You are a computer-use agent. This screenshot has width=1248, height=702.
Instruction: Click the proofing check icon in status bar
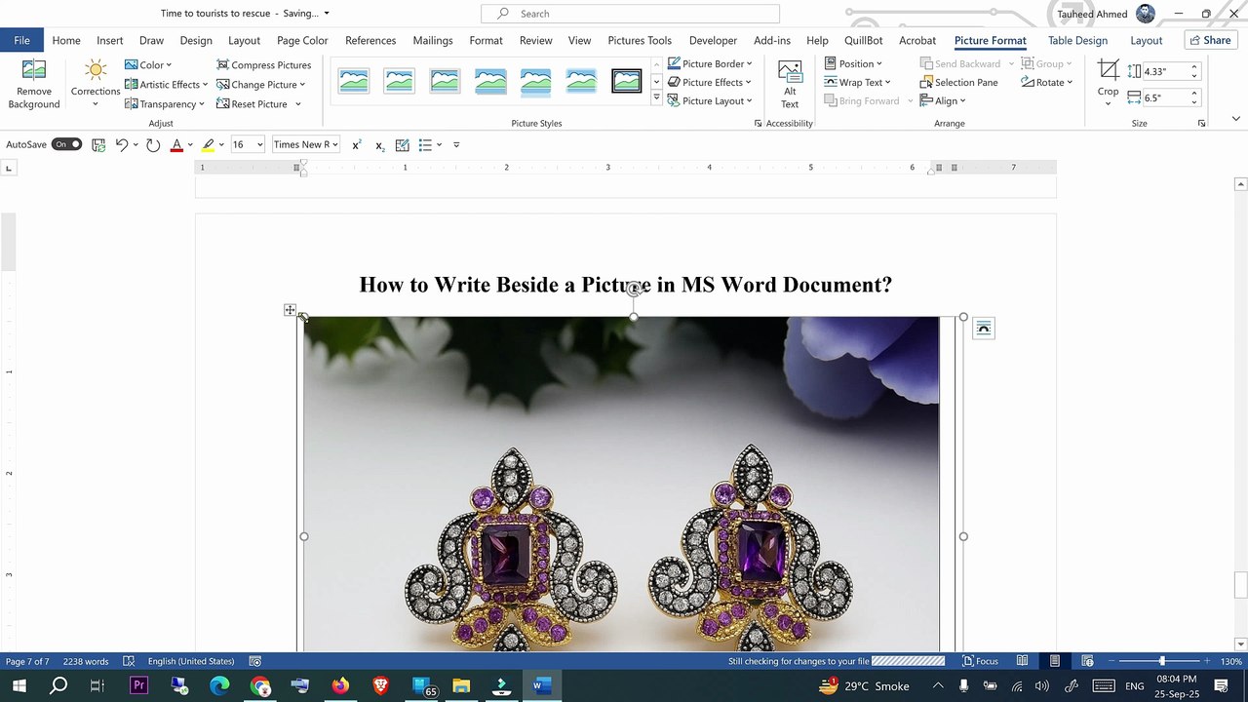click(x=129, y=661)
